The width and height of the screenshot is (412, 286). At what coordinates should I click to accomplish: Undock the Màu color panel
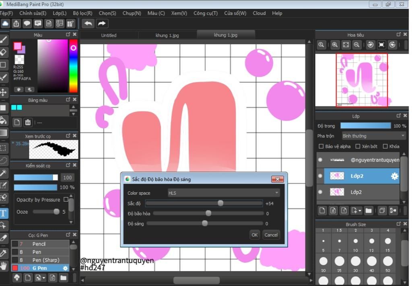(x=68, y=35)
